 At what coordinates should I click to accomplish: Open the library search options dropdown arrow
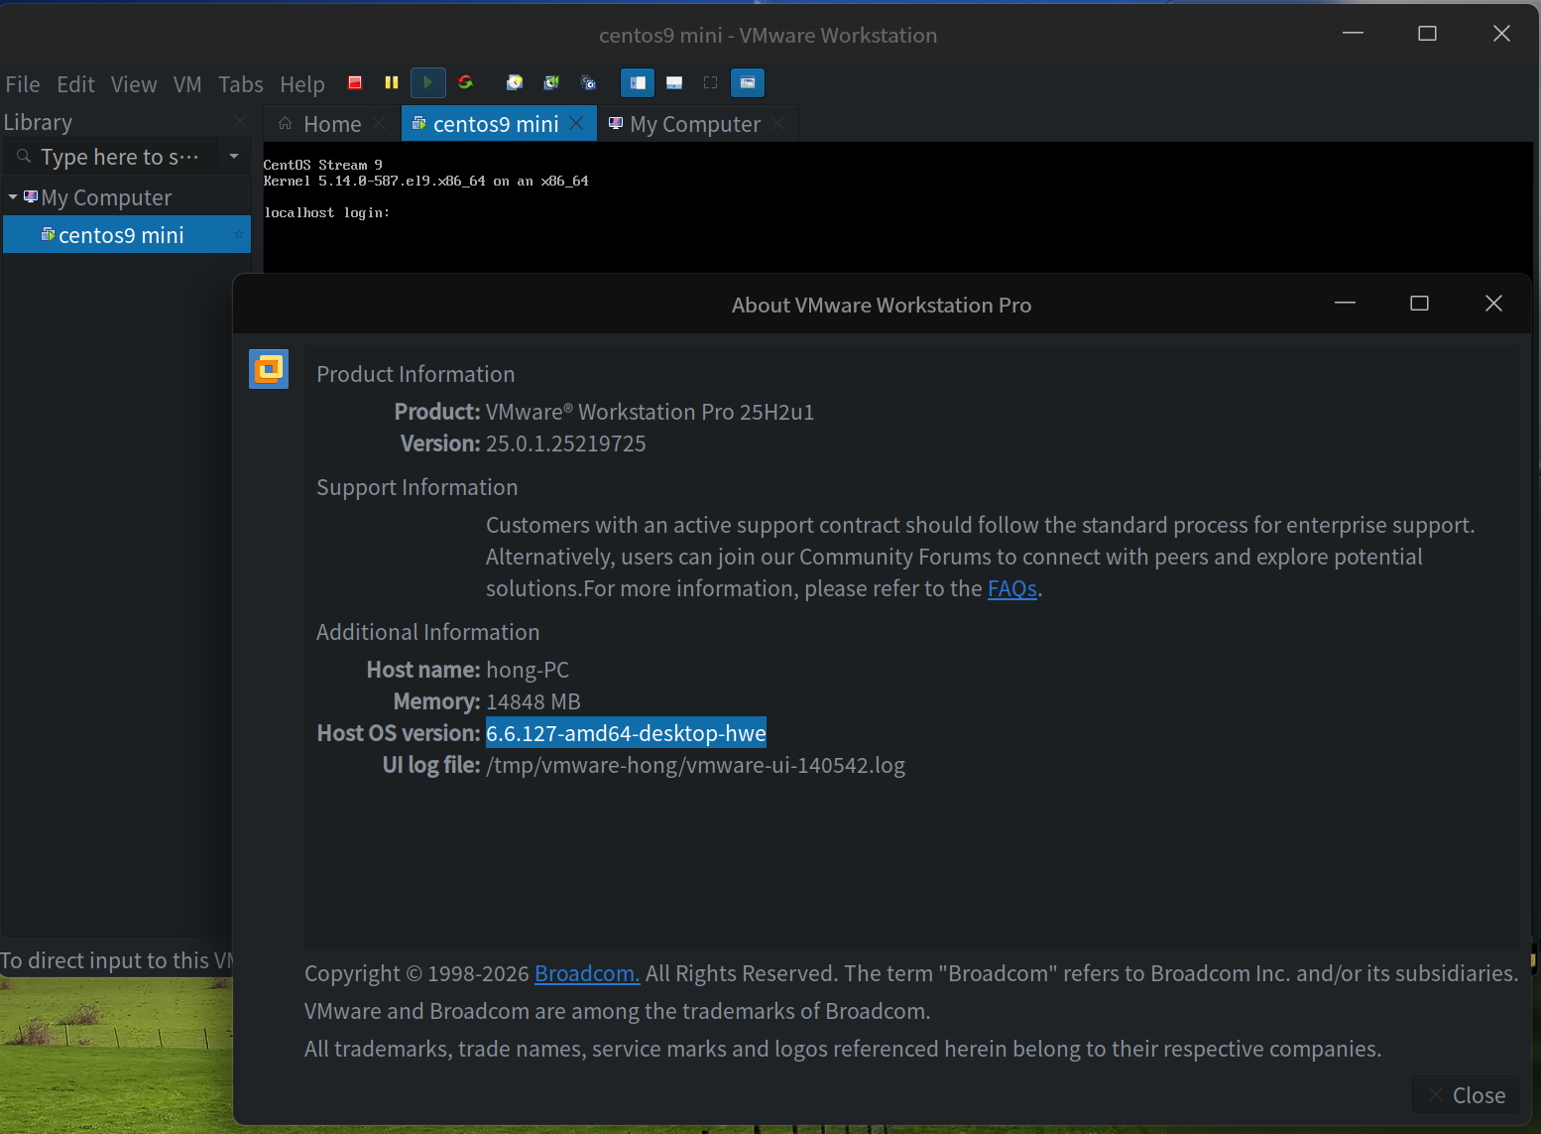click(234, 157)
